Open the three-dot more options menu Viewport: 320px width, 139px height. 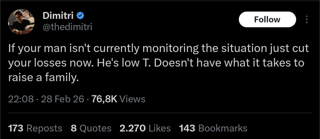point(307,20)
